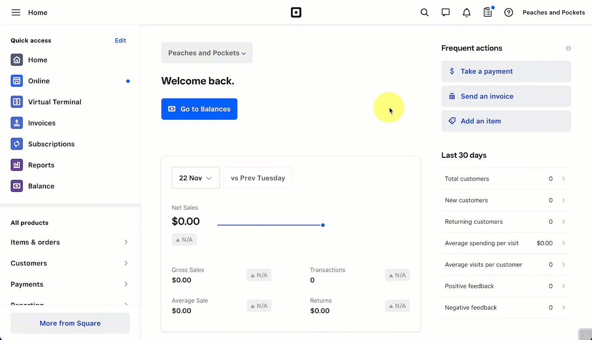Screen dimensions: 592x340
Task: Open Virtual Terminal from quick access
Action: pos(54,102)
